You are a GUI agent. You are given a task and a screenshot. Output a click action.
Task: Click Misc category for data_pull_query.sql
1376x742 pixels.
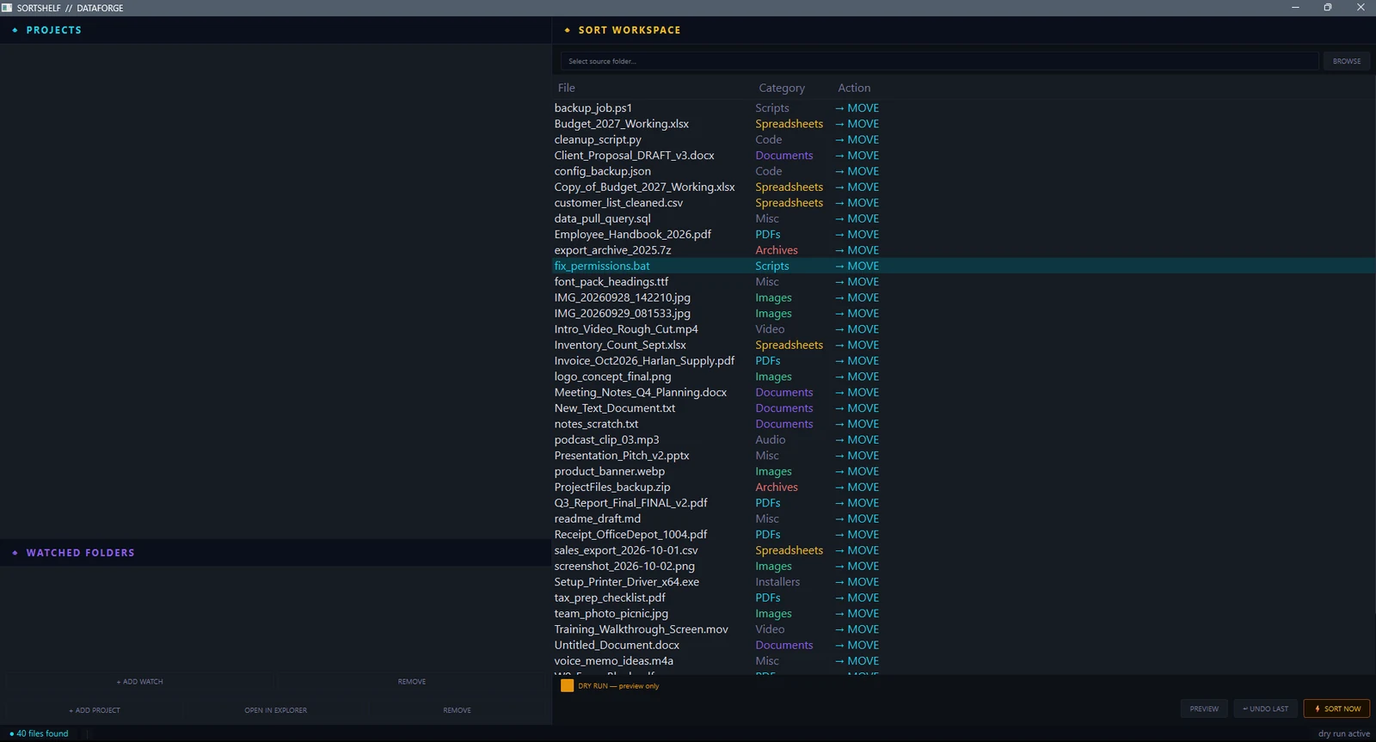click(x=767, y=218)
